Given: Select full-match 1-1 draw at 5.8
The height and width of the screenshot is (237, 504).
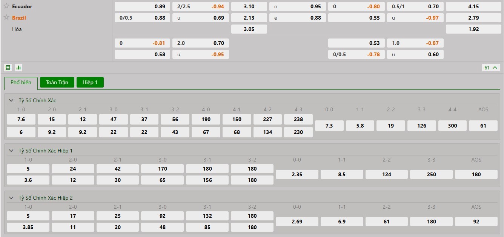Looking at the screenshot, I should click(360, 126).
